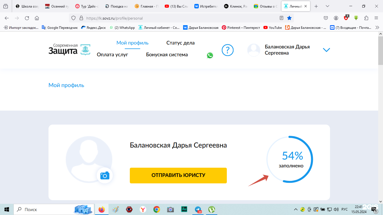
Task: Click the large profile avatar placeholder
Action: tap(89, 160)
